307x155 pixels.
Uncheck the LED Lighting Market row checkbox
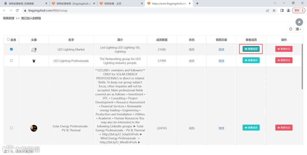coord(11,49)
